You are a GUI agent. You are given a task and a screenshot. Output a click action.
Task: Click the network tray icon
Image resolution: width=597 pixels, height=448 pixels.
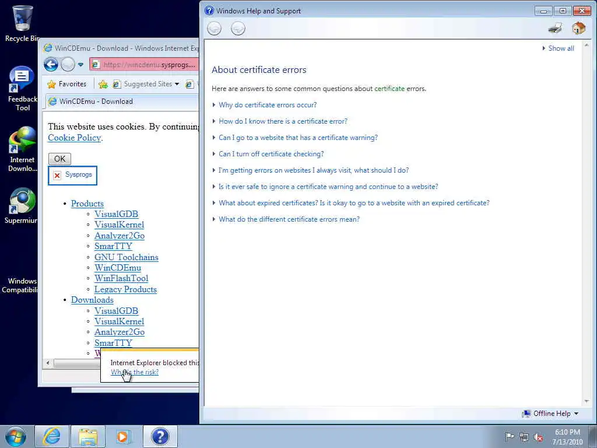(524, 437)
